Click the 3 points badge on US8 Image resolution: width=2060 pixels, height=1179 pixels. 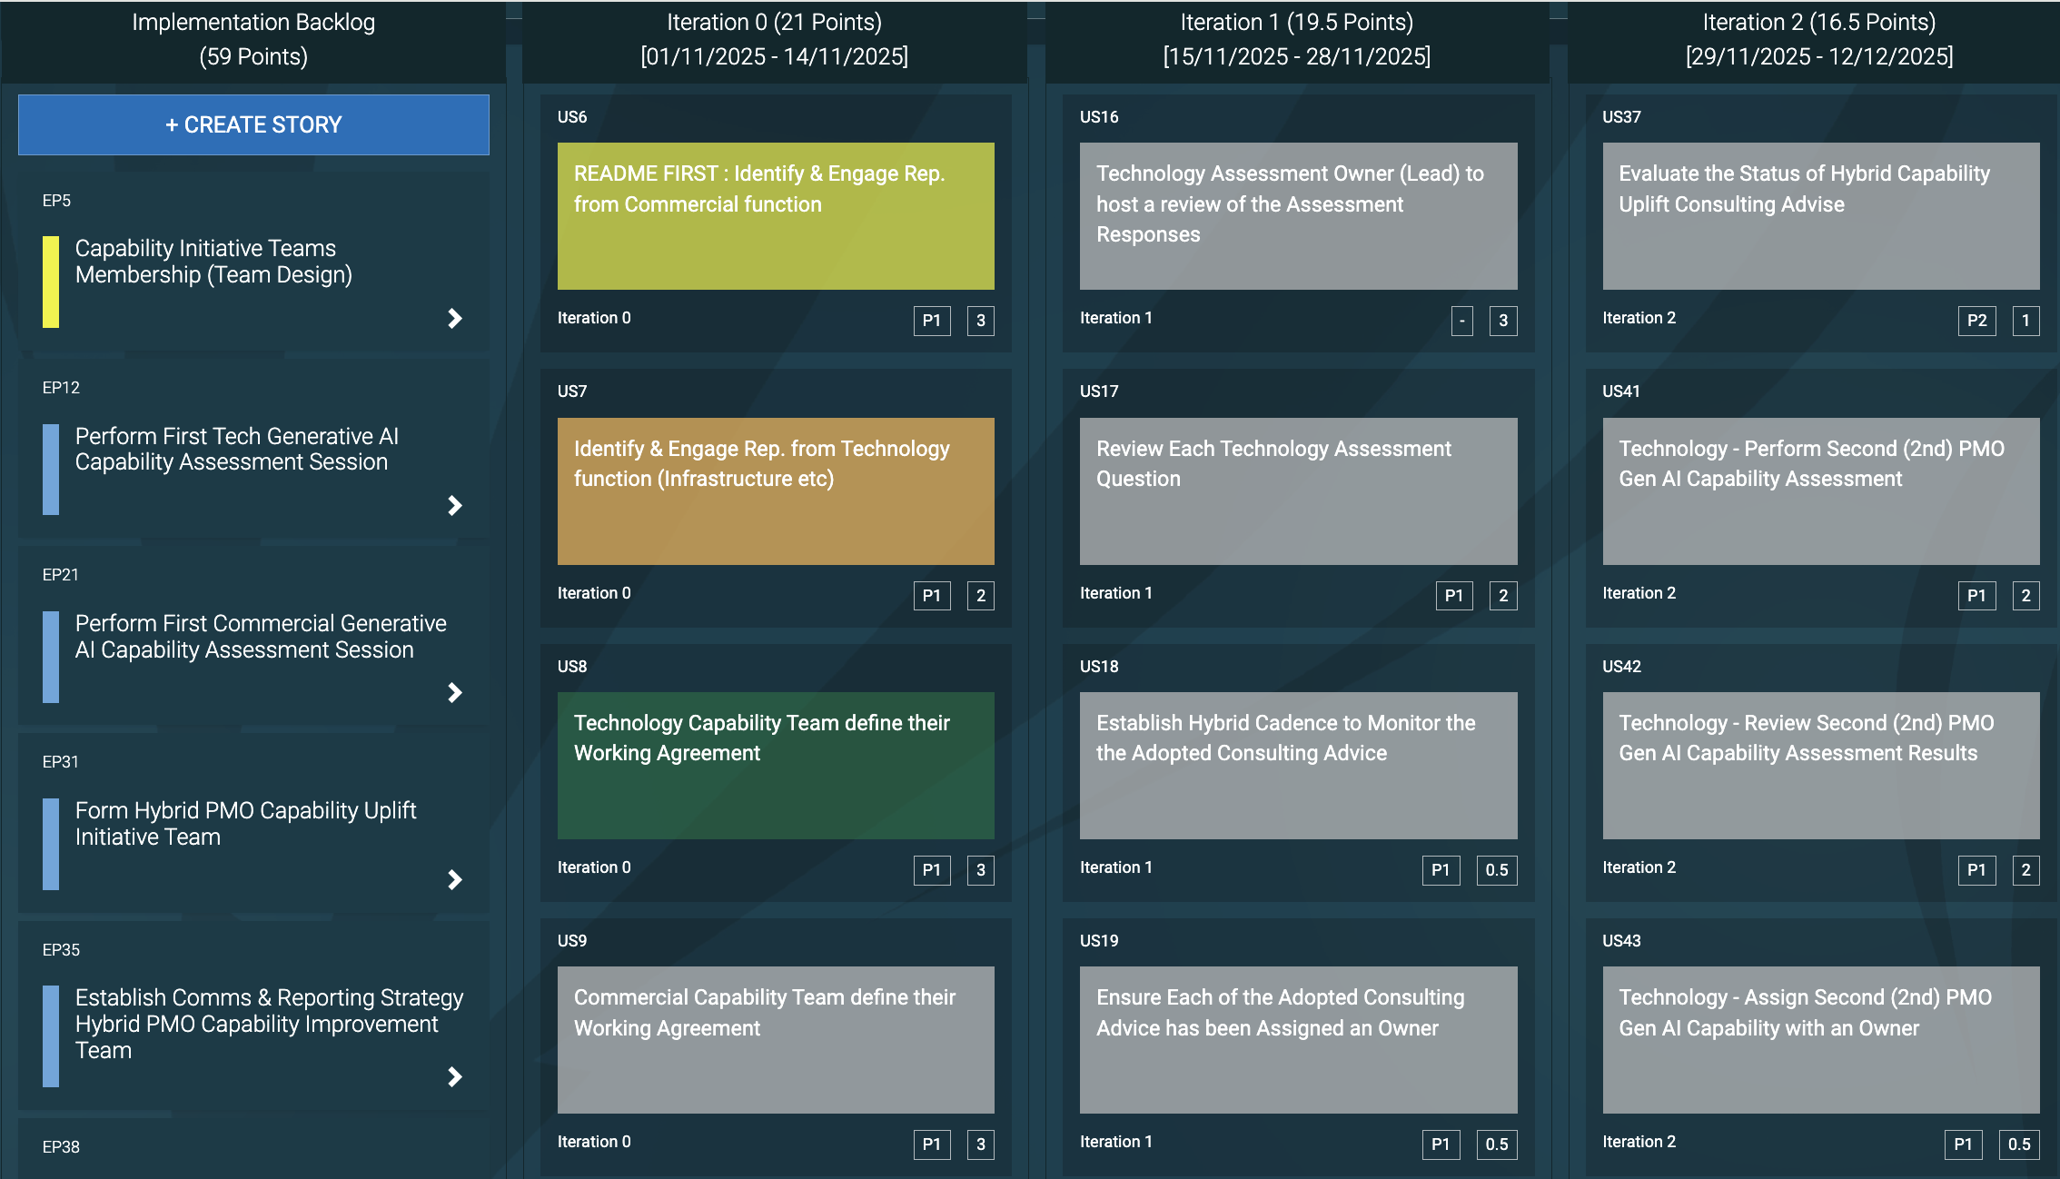click(980, 870)
